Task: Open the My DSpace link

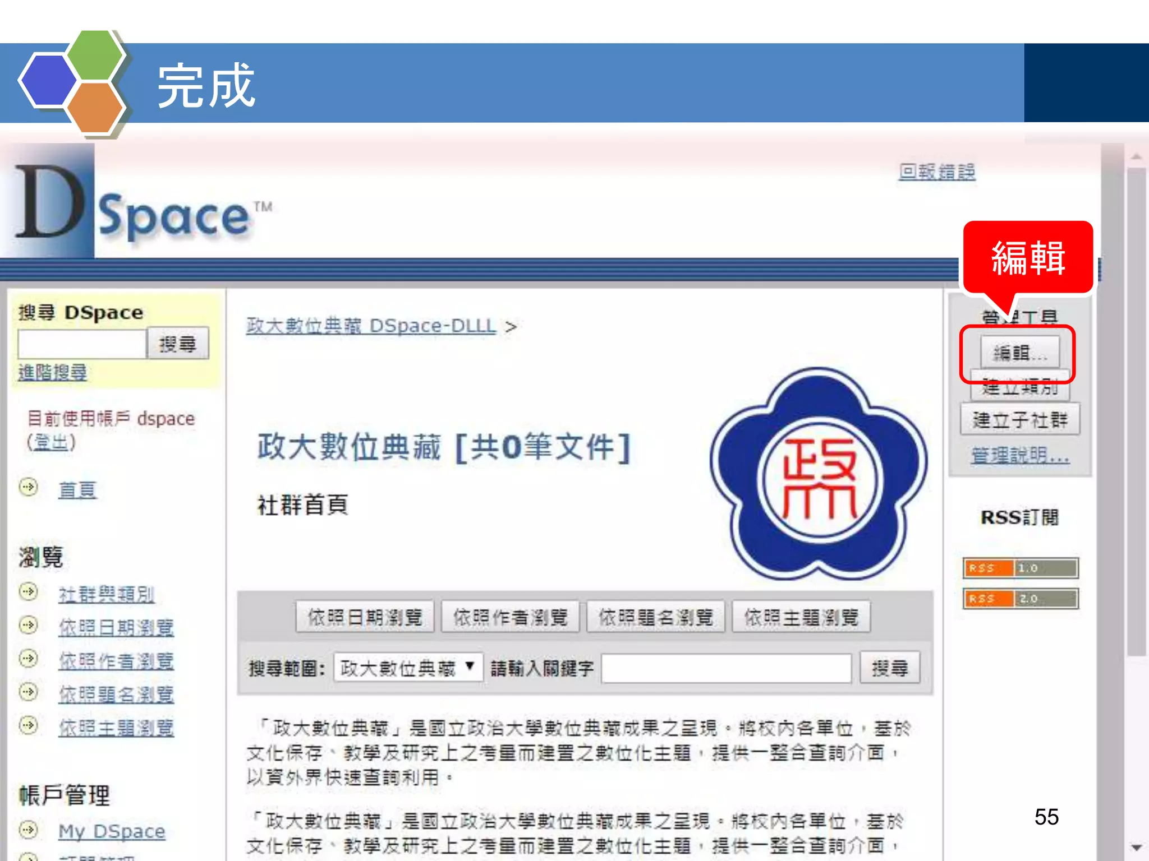Action: pyautogui.click(x=112, y=831)
